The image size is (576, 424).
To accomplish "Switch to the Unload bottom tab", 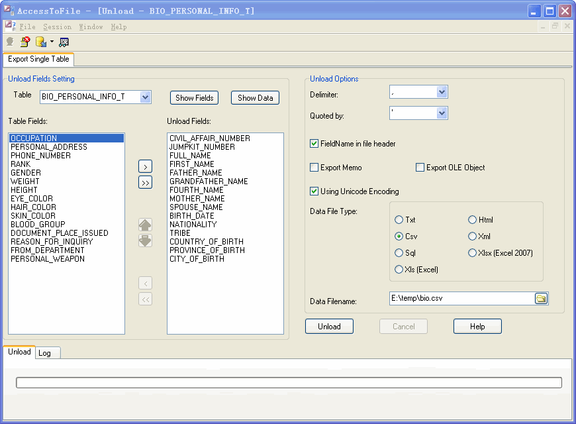I will (x=19, y=352).
